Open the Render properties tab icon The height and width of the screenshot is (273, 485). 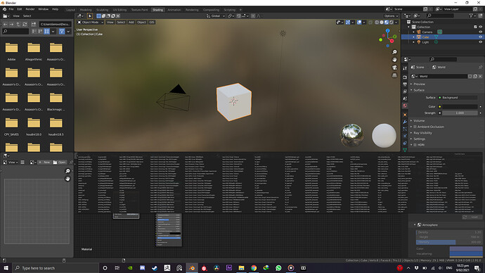(405, 77)
